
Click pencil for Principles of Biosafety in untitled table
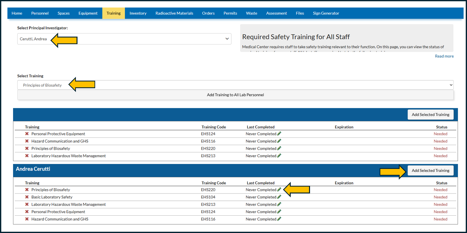[279, 148]
